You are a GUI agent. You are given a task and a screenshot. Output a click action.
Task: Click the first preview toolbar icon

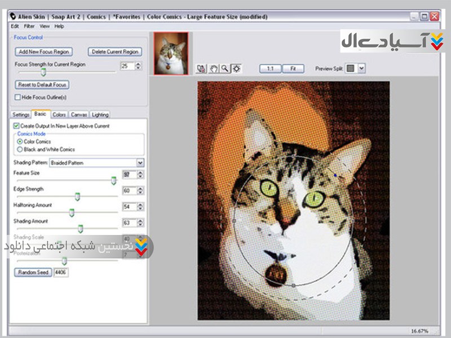coord(202,68)
